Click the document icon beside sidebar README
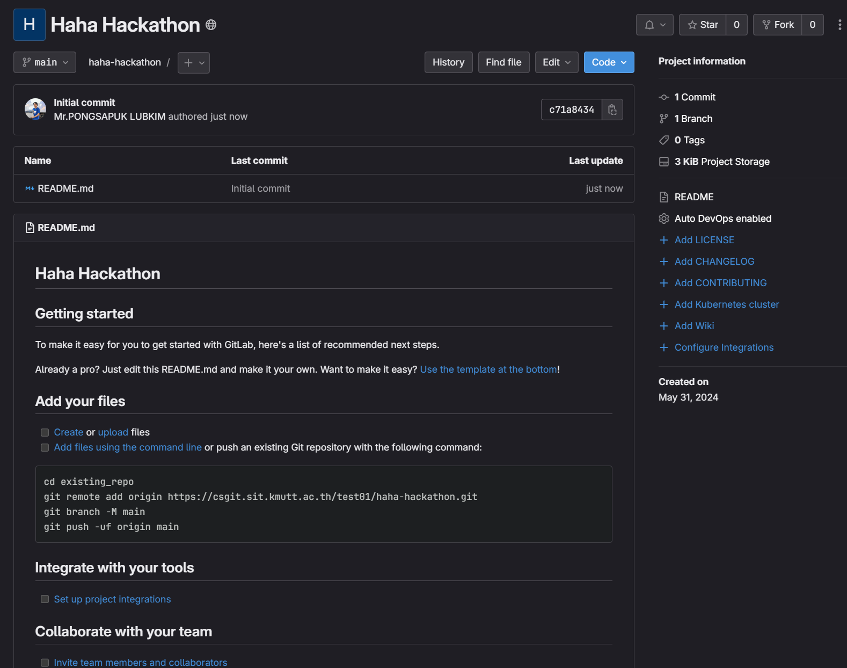The height and width of the screenshot is (668, 847). [664, 197]
